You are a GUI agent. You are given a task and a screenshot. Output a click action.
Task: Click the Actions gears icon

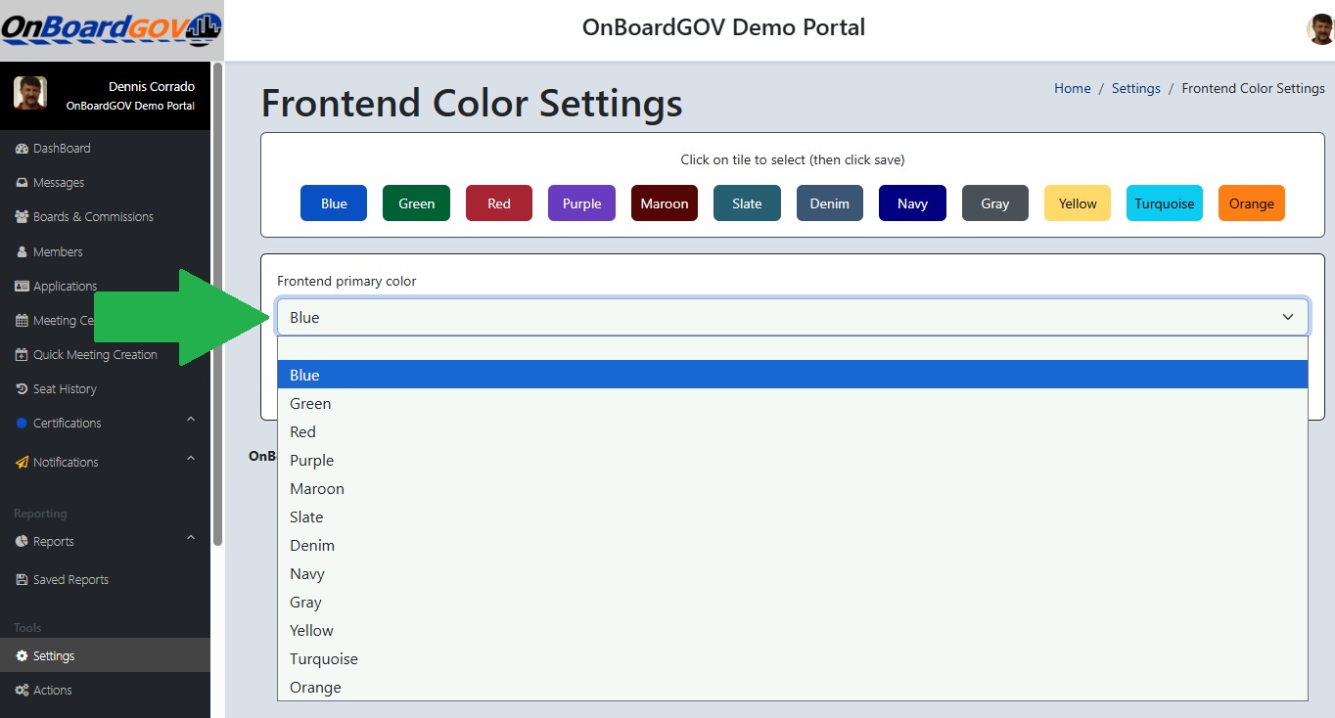point(23,690)
